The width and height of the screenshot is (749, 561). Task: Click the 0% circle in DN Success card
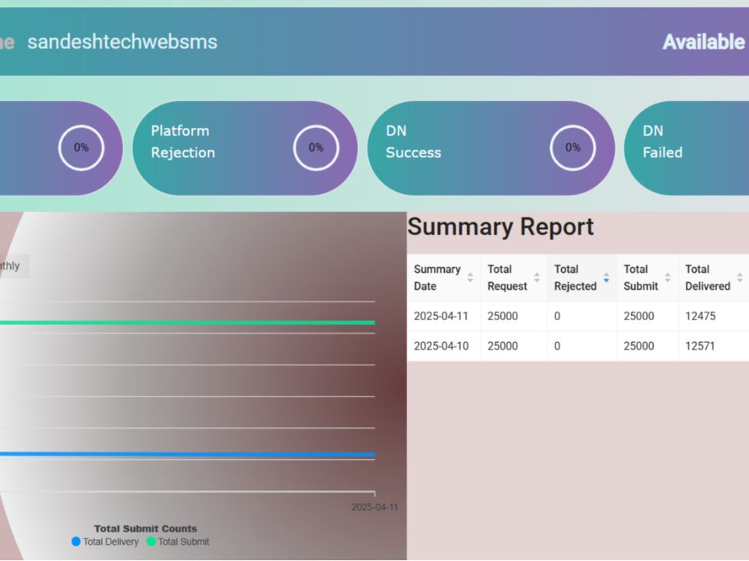coord(573,147)
